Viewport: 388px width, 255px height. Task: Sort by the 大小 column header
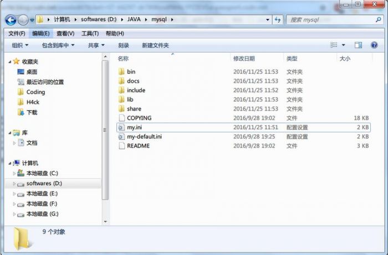[345, 59]
